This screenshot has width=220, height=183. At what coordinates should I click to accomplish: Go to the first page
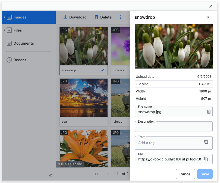97,174
